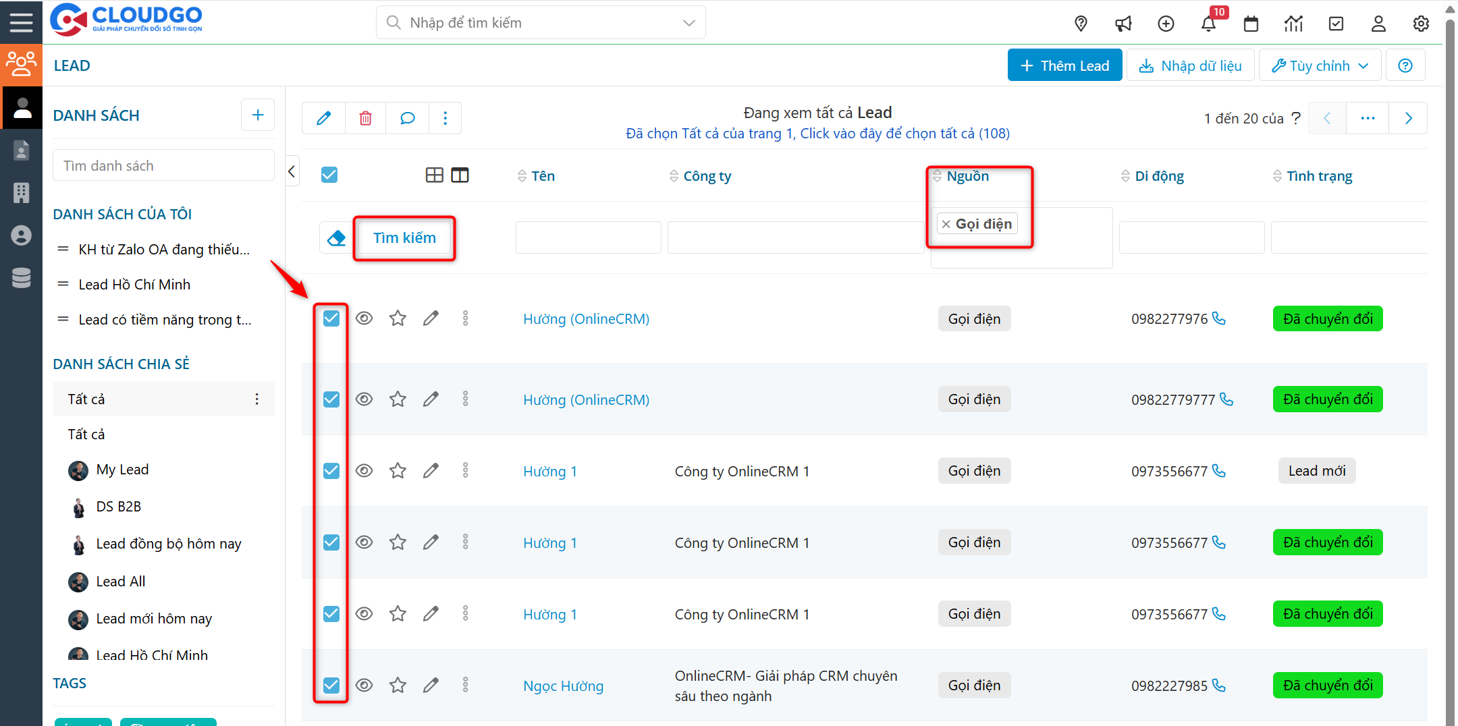Click the Tìm danh sách input field
The width and height of the screenshot is (1458, 726).
click(163, 166)
